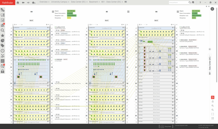Open the IP address management icon
Screen dimensions: 218x129
(3, 61)
